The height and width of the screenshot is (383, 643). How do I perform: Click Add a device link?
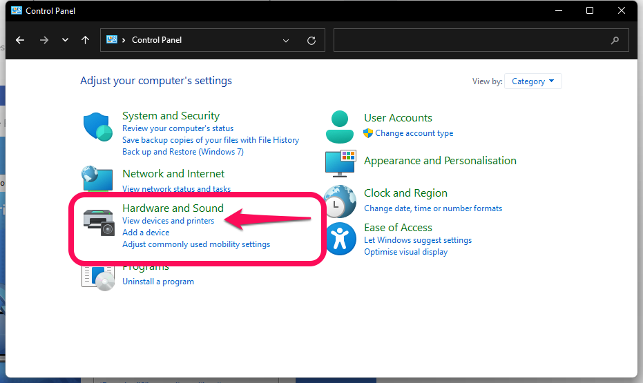[146, 233]
